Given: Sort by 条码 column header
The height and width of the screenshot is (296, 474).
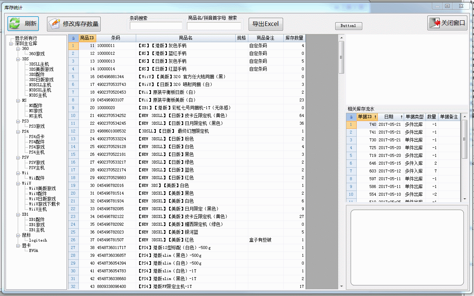Looking at the screenshot, I should [116, 38].
